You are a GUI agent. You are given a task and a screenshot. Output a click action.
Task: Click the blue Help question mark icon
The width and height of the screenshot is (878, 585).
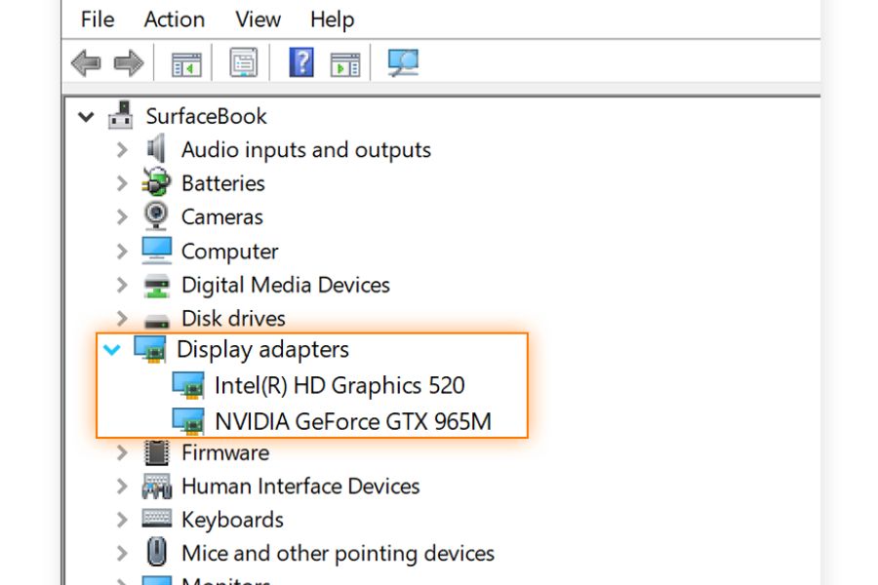point(300,64)
